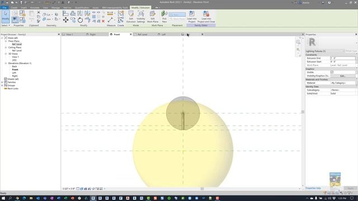Click the Apply button in Properties
The width and height of the screenshot is (358, 201).
(x=351, y=188)
